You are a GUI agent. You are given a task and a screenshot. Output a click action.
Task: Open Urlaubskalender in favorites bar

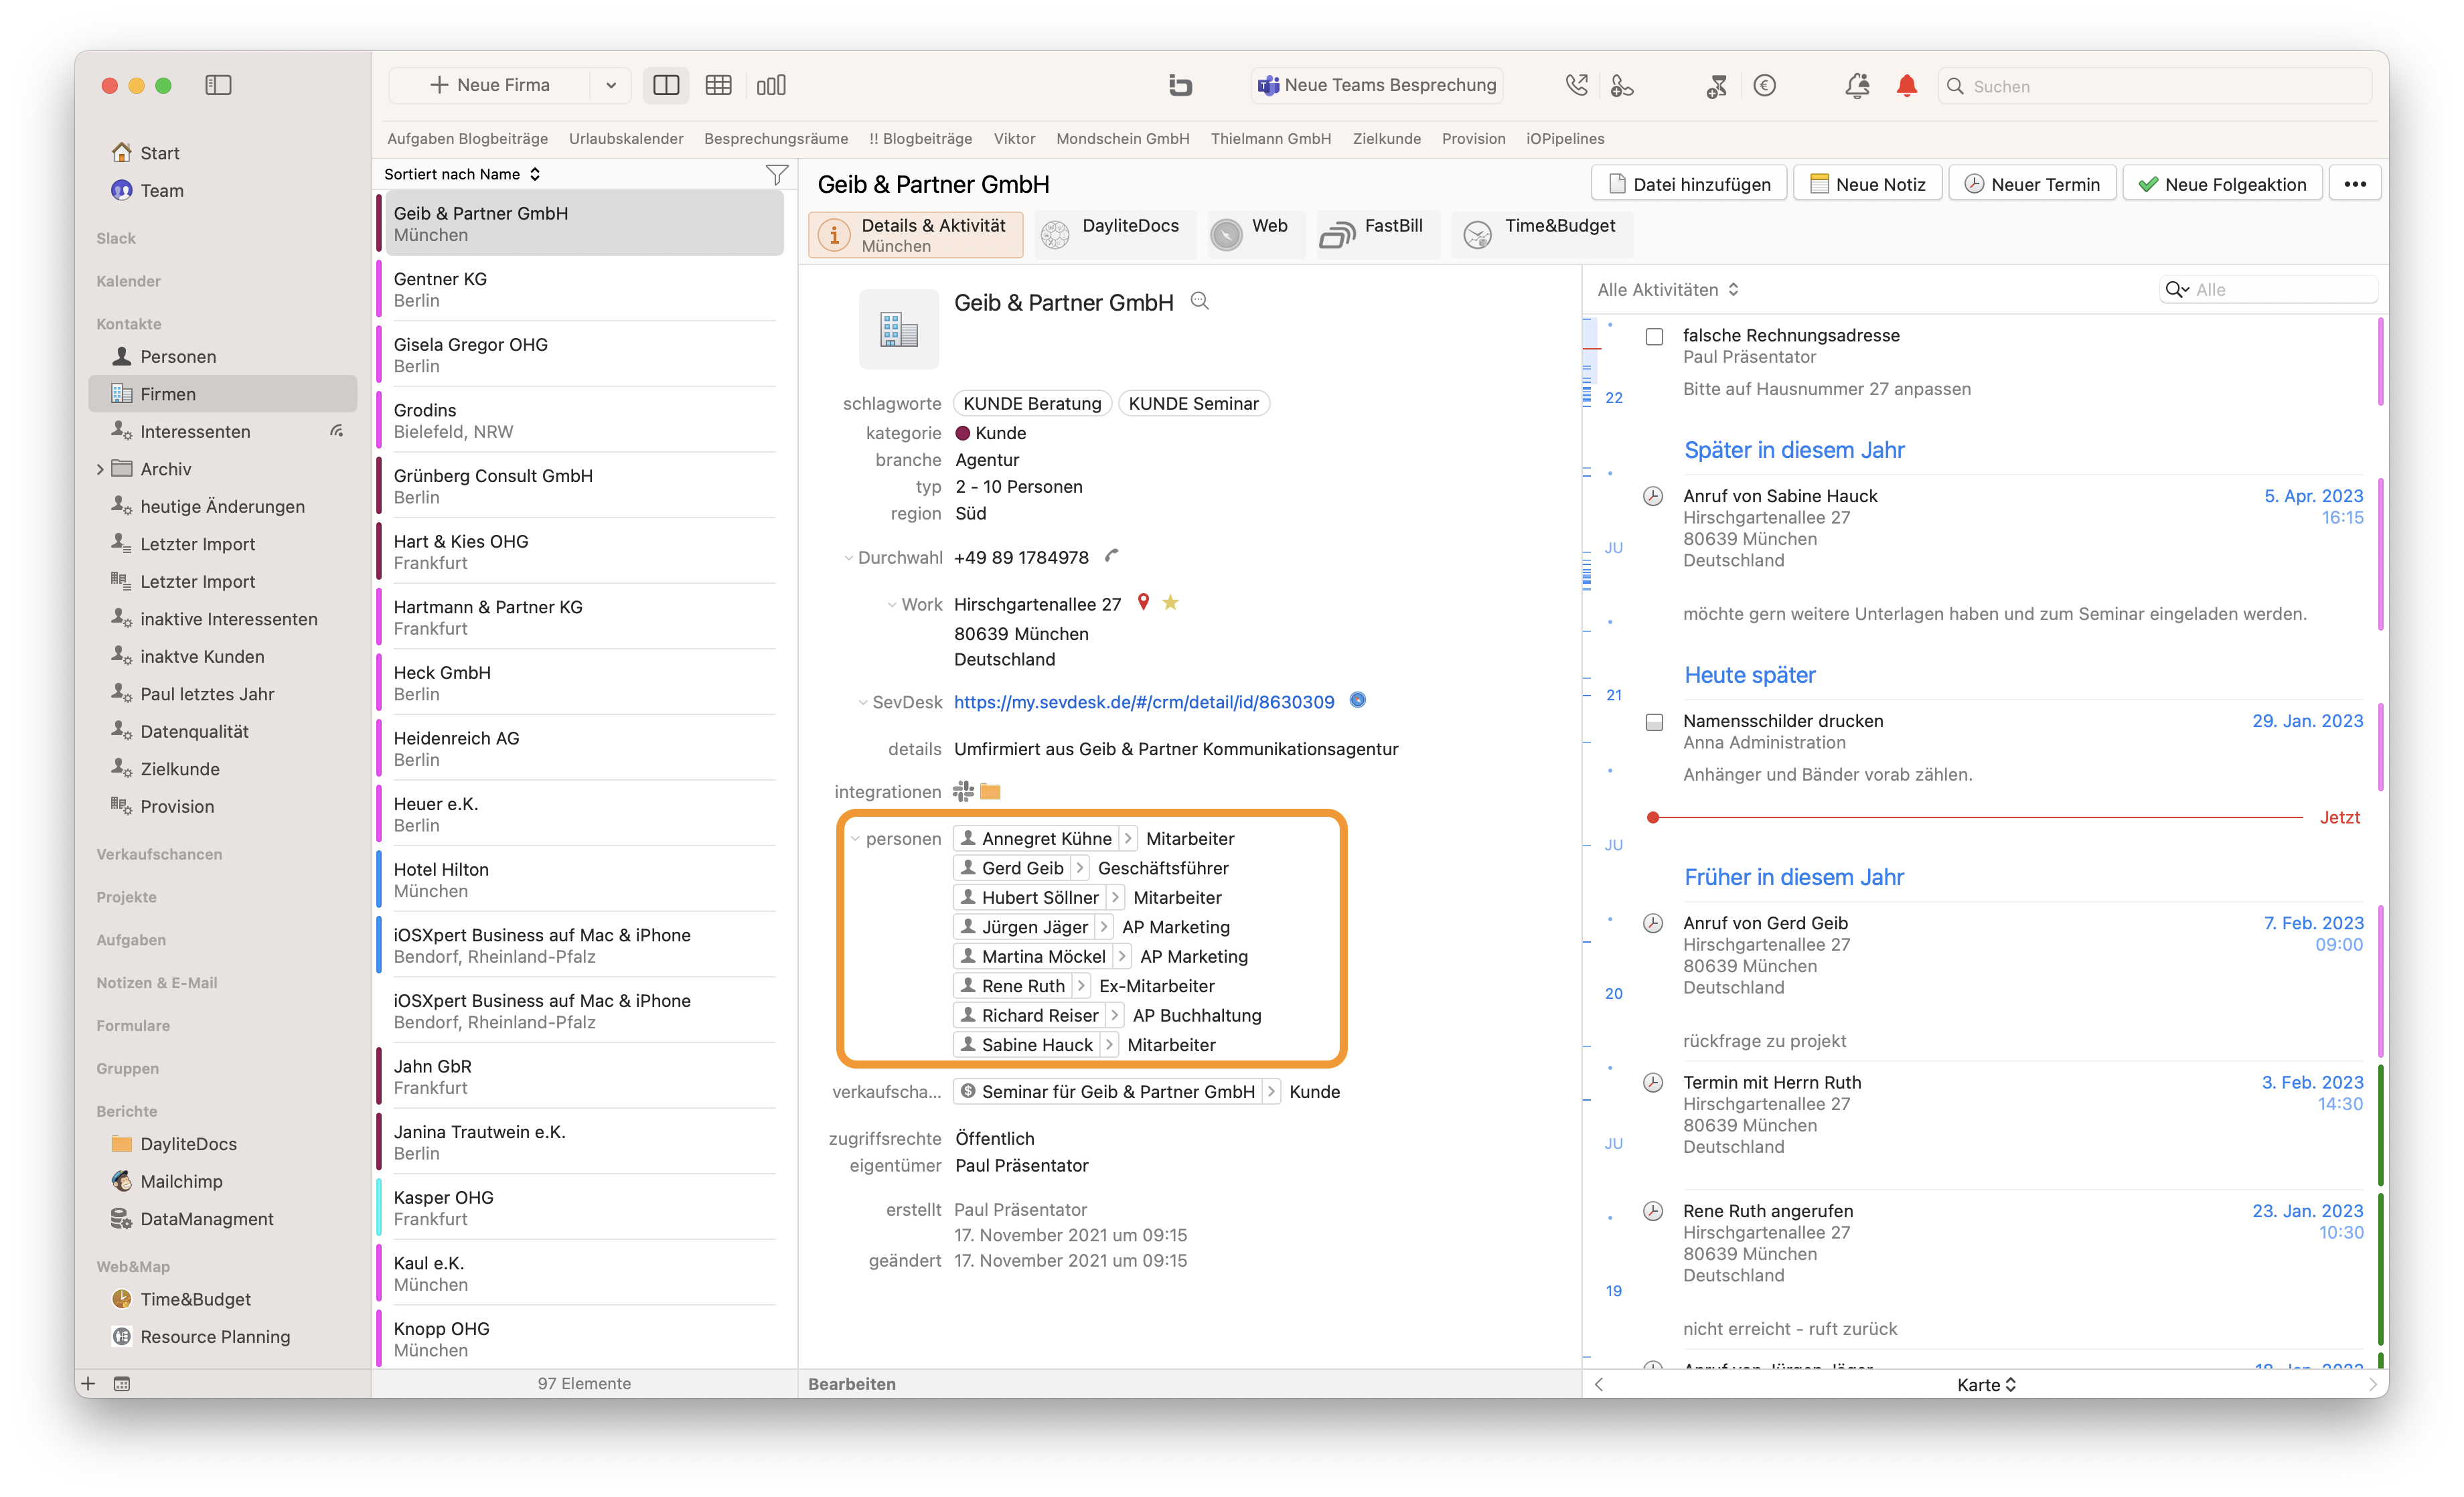coord(626,138)
